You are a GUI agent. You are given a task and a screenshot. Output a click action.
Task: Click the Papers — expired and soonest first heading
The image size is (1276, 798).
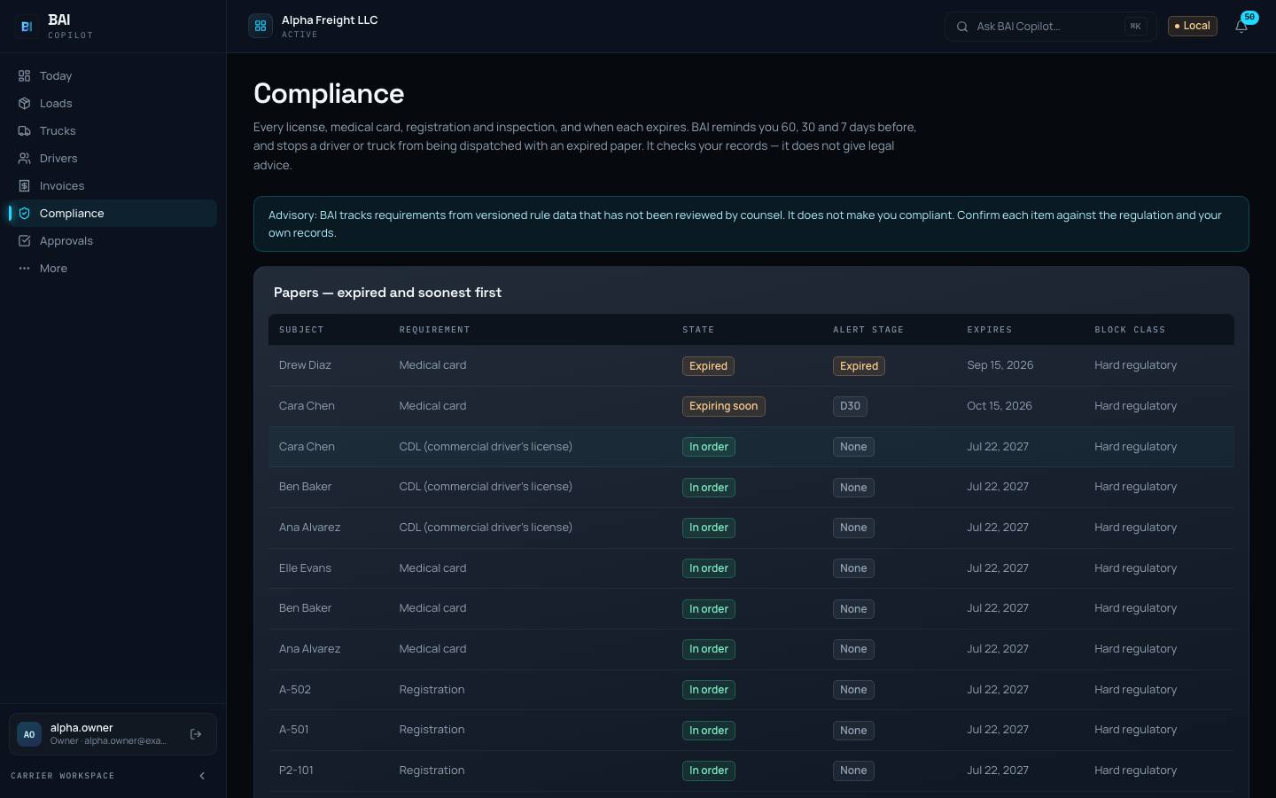[387, 293]
